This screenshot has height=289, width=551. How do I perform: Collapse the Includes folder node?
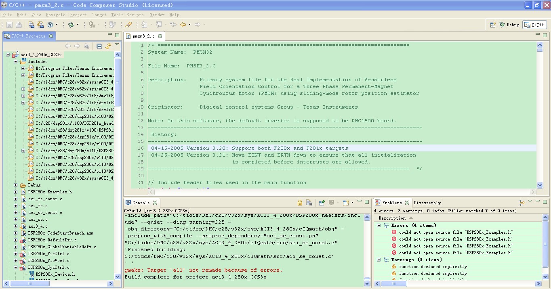point(15,61)
